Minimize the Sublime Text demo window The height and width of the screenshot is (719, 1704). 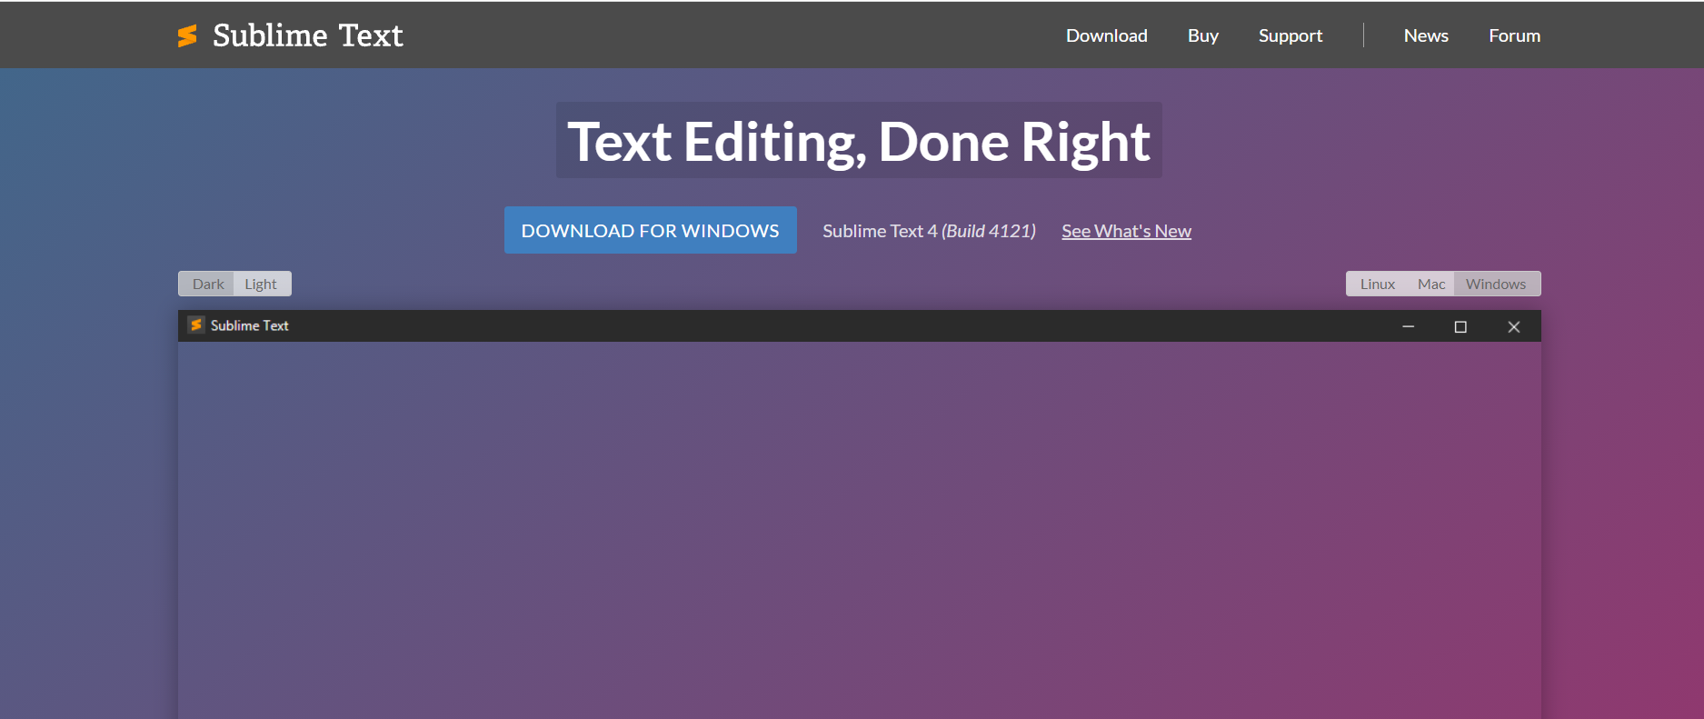(x=1408, y=326)
